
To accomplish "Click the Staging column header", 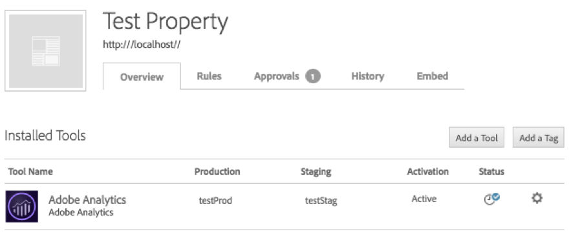I will click(316, 172).
